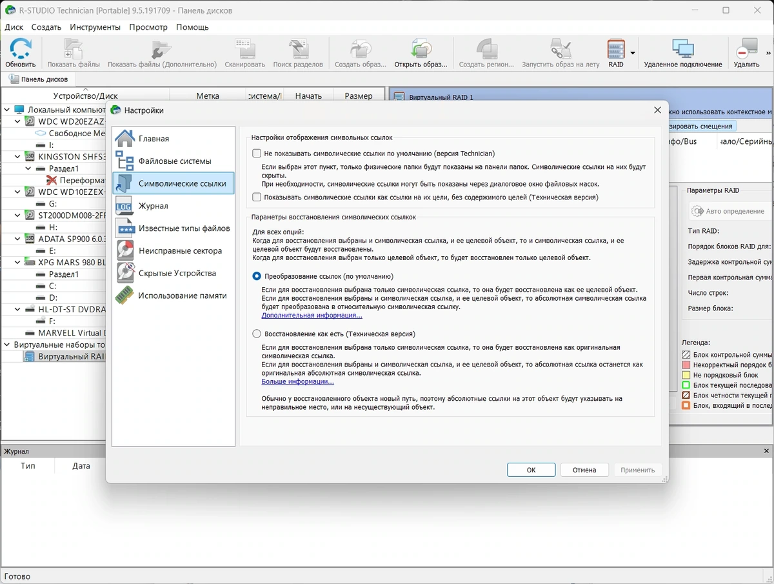Open the Файловые системы settings section
774x584 pixels.
click(x=174, y=161)
